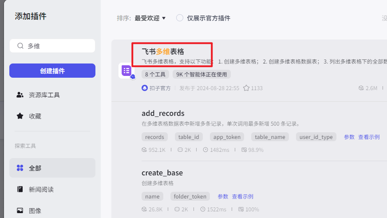Click the 扣子官方 publisher avatar icon

click(145, 88)
